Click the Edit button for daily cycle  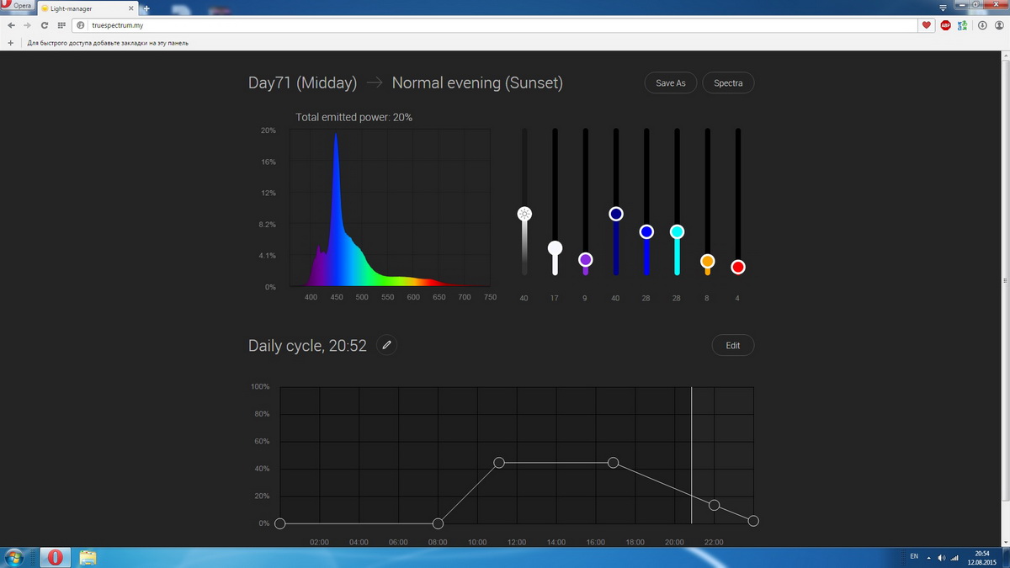[x=732, y=345]
